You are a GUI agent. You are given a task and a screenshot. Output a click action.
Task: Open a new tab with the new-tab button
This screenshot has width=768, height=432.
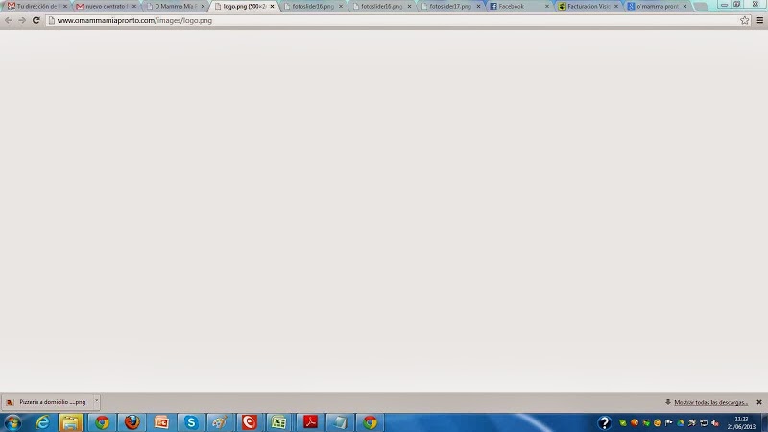701,7
